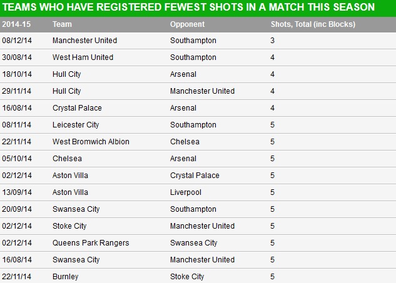
Task: Select the Burnley team cell
Action: point(66,277)
